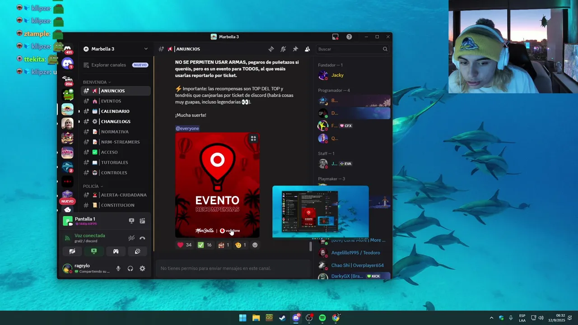Click the chat scrollbar thumb
This screenshot has height=325, width=578.
(x=310, y=246)
